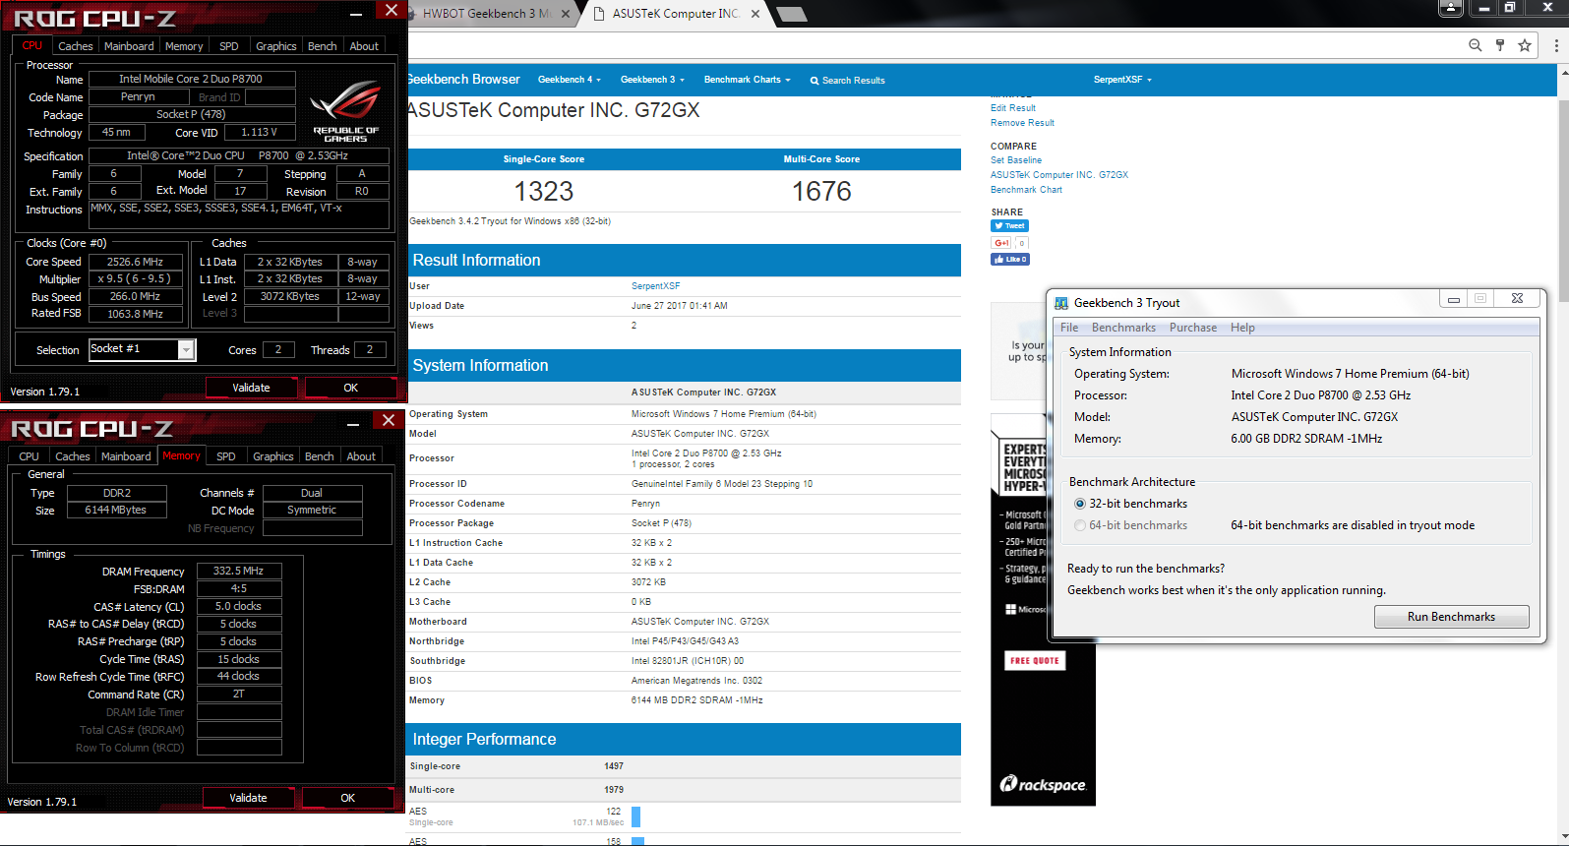Click the Multi-Core Score 1676

(x=821, y=191)
